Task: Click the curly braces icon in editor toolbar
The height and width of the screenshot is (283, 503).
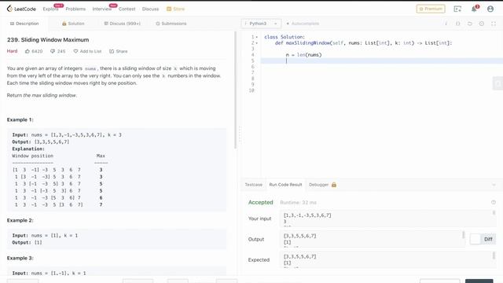Action: (x=457, y=24)
